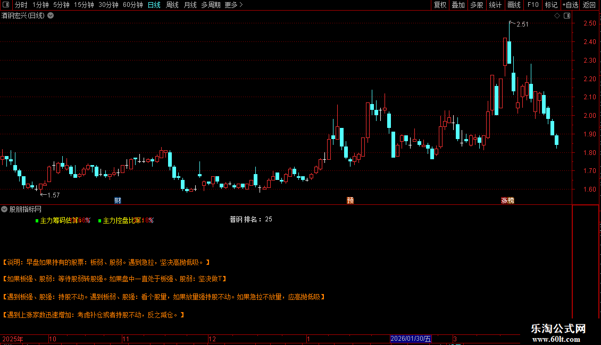Toggle the 主力控盘比率 green indicator square
The image size is (601, 345).
pos(99,221)
